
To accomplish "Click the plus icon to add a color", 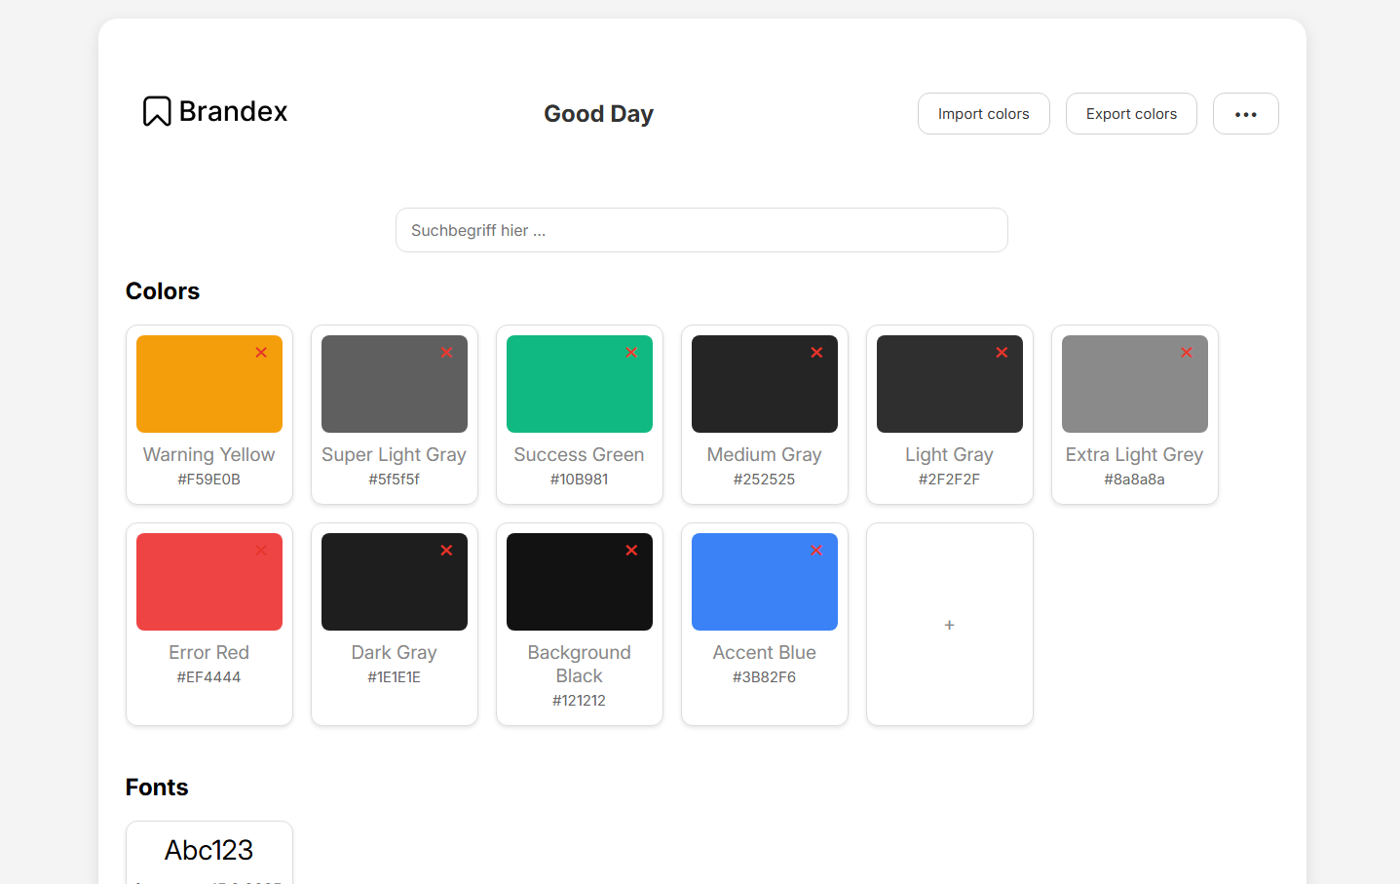I will pos(949,625).
